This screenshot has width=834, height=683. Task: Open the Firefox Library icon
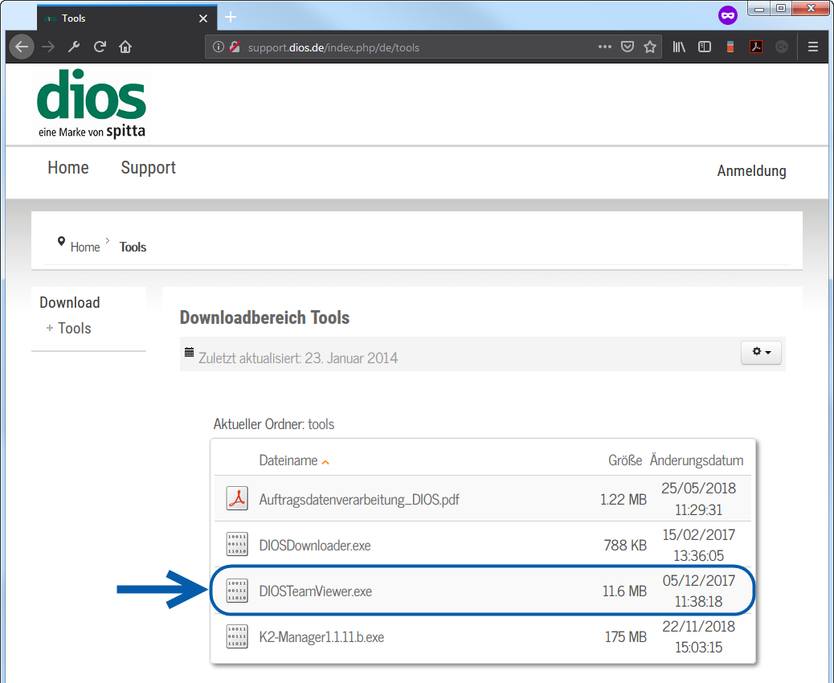pyautogui.click(x=679, y=47)
